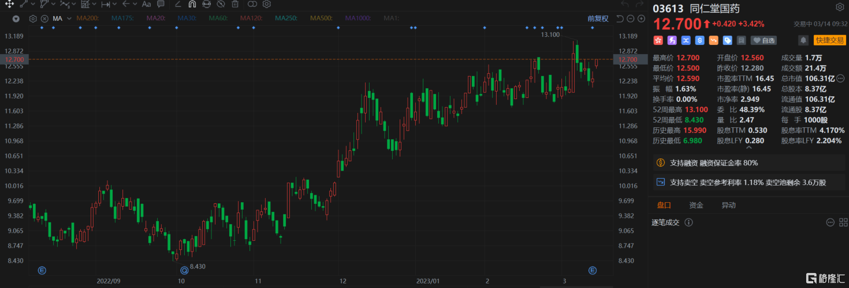
Task: Toggle lock drawings icon
Action: [206, 4]
